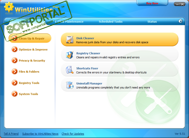
Task: Click the Registry Cleaner cube broom icon
Action: coord(70,55)
